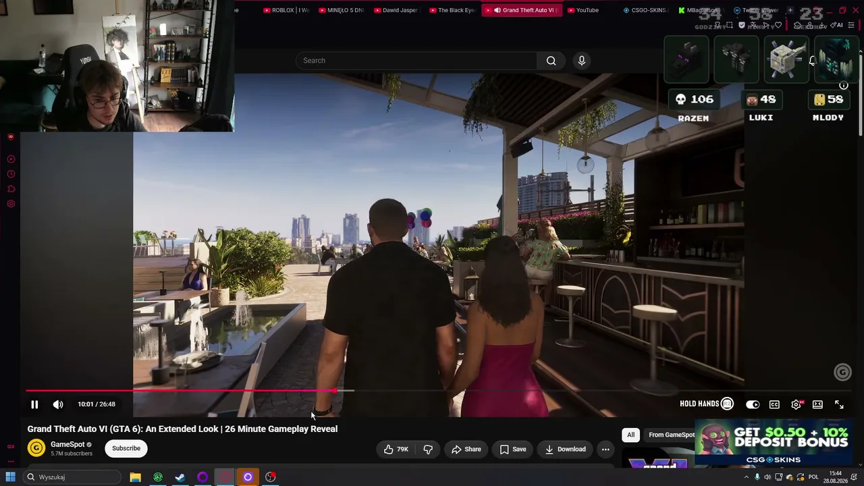Switch to the CSGO-SKINS browser tab
864x486 pixels.
coord(645,10)
